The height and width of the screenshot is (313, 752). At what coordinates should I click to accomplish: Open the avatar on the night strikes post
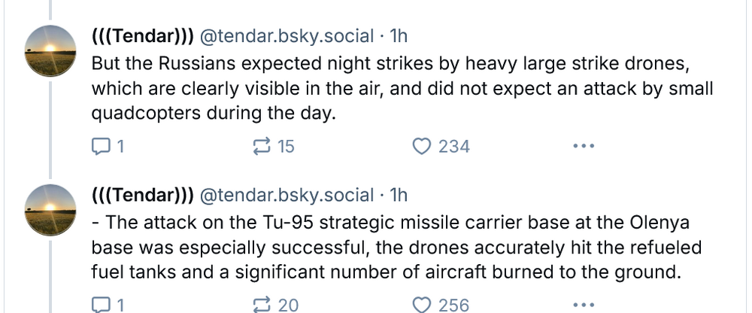(x=50, y=50)
